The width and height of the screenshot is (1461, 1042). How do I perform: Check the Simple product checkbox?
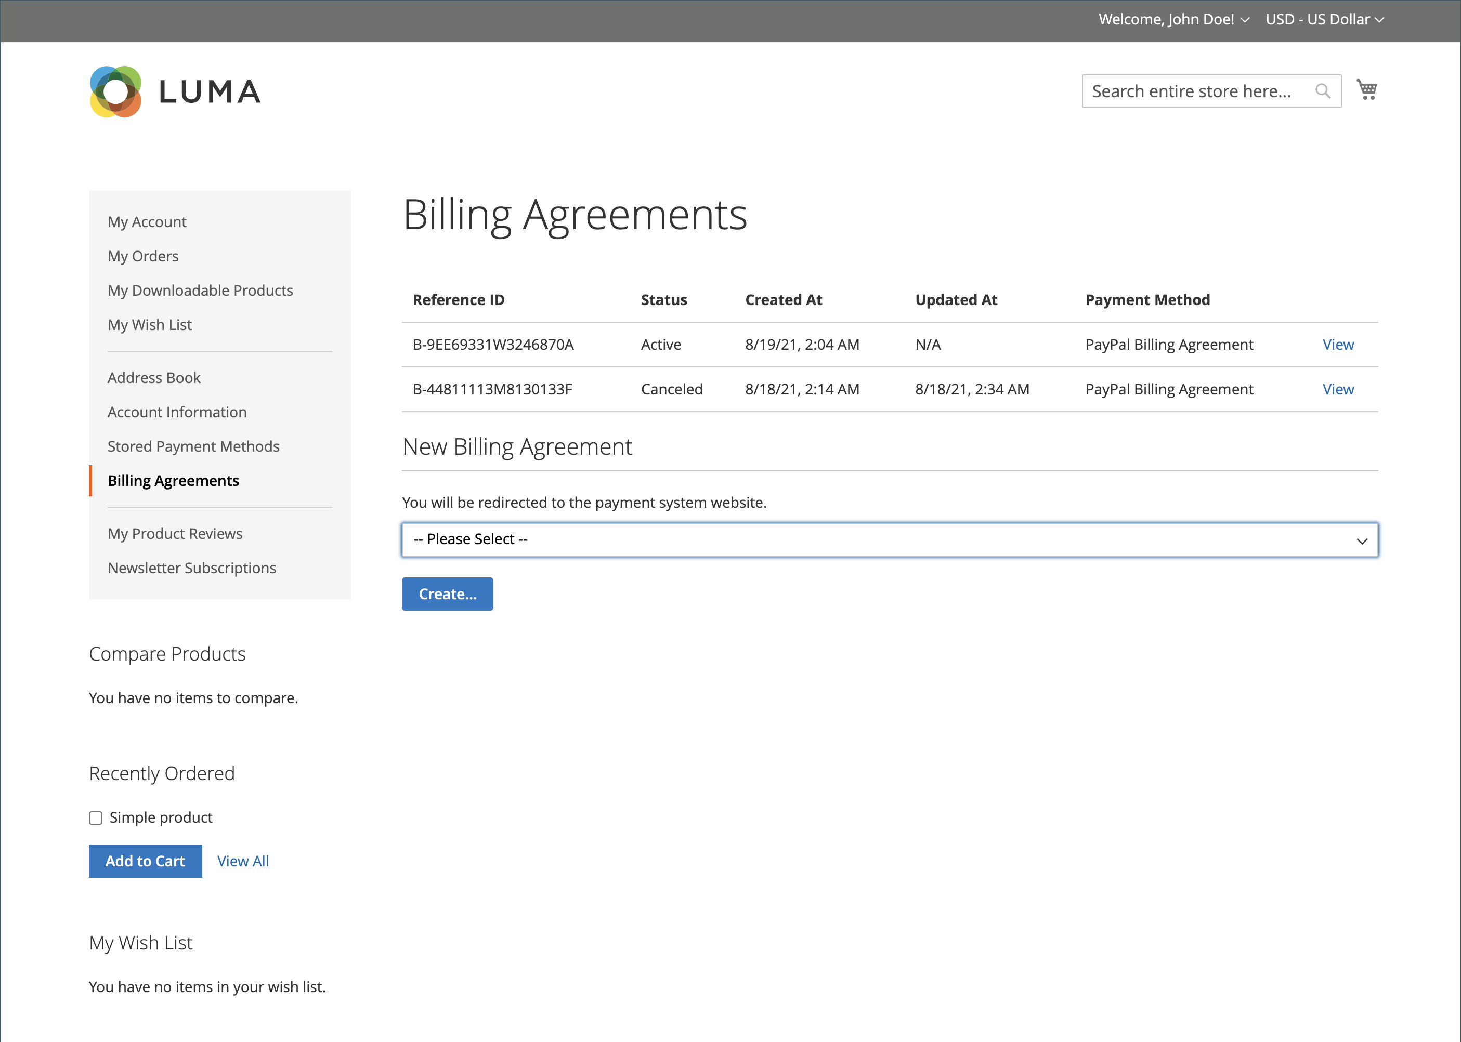coord(95,817)
